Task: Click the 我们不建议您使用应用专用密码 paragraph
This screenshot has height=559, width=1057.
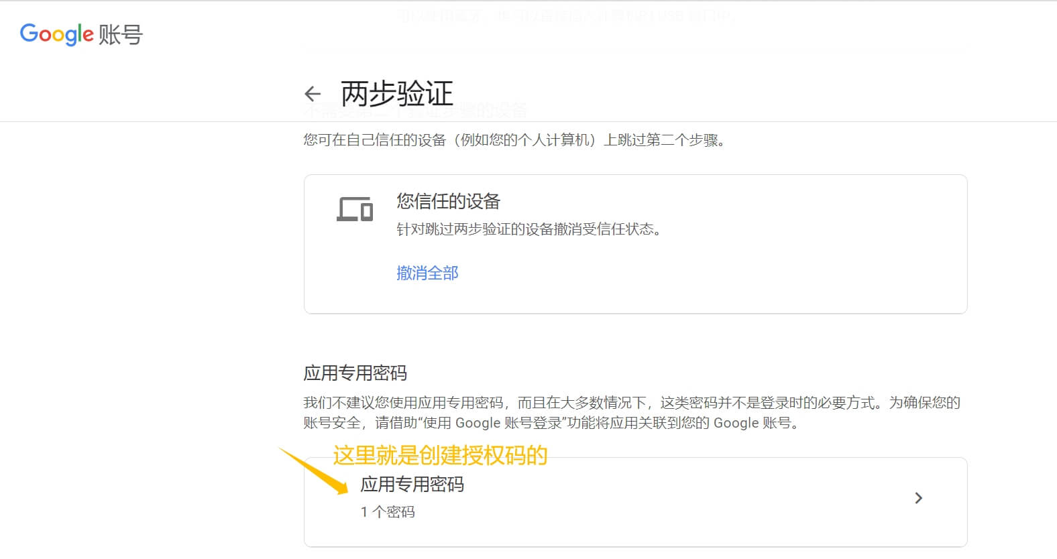Action: 632,412
